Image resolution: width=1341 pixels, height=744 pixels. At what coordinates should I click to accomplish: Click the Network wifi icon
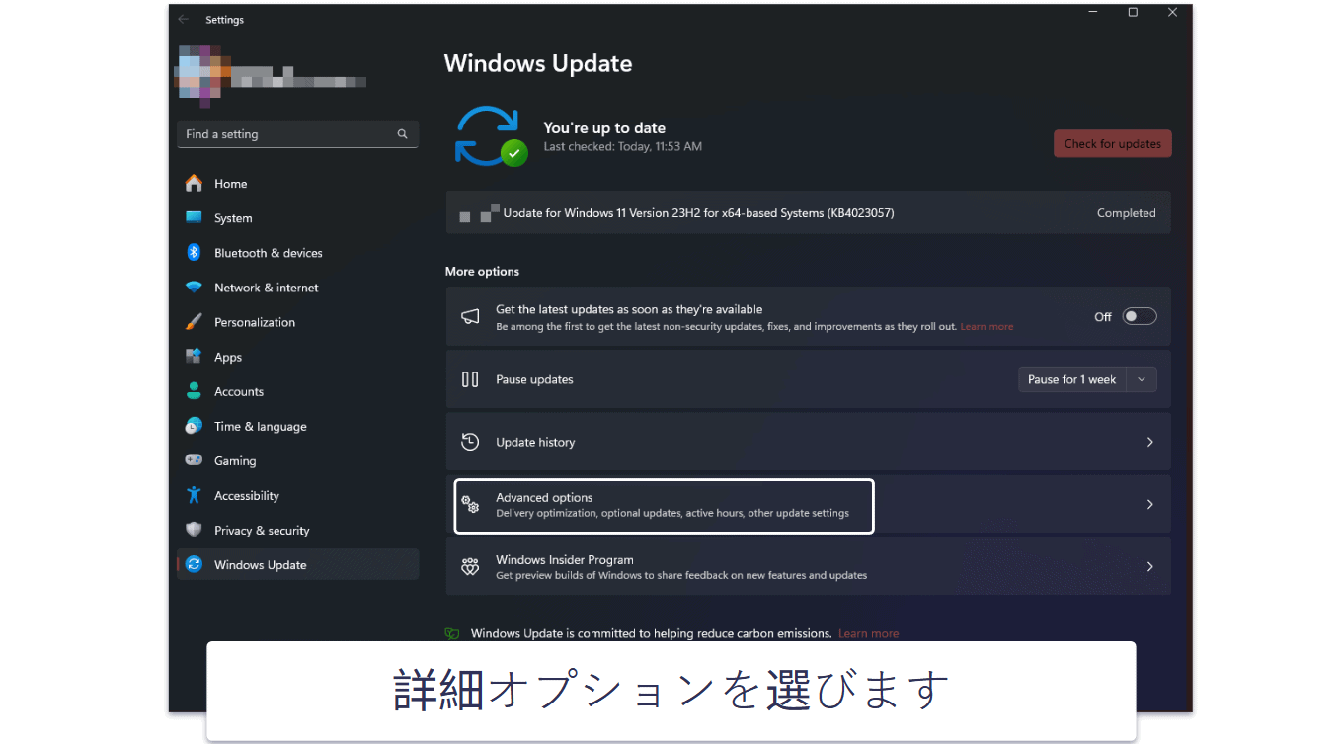[x=194, y=288]
